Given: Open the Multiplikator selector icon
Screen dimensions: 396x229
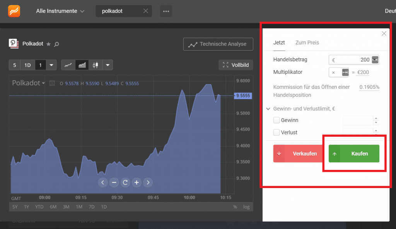Looking at the screenshot, I should click(x=345, y=72).
